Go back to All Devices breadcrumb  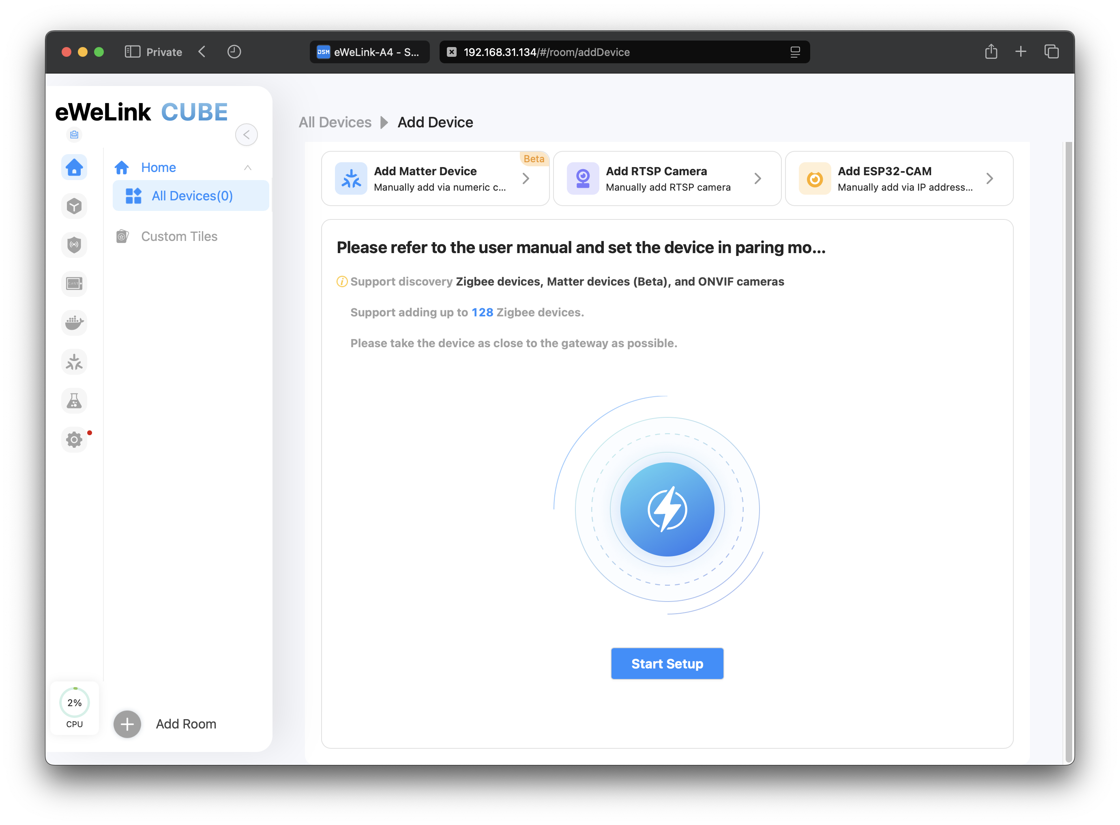(335, 122)
